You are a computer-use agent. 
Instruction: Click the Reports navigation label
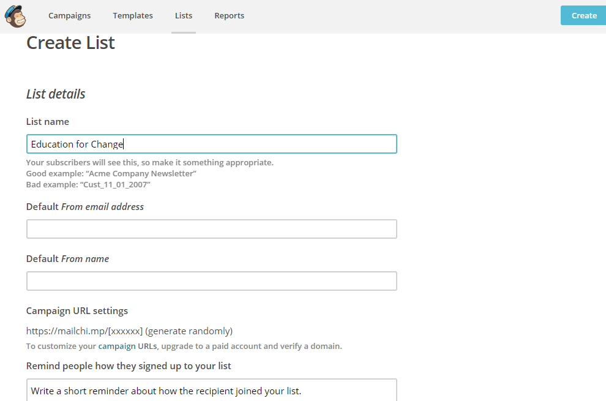click(x=229, y=15)
